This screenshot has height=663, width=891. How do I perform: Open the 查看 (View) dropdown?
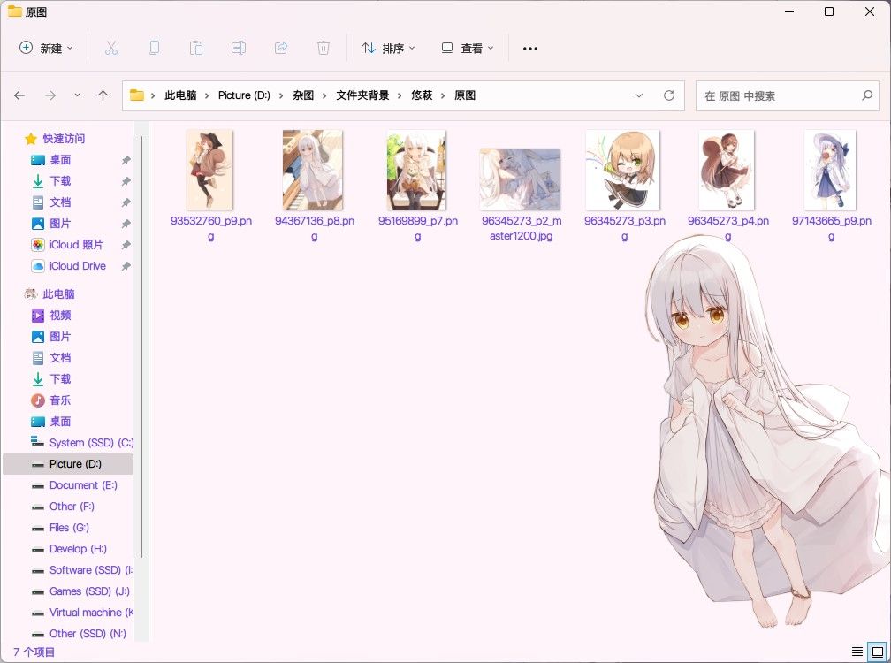click(468, 49)
